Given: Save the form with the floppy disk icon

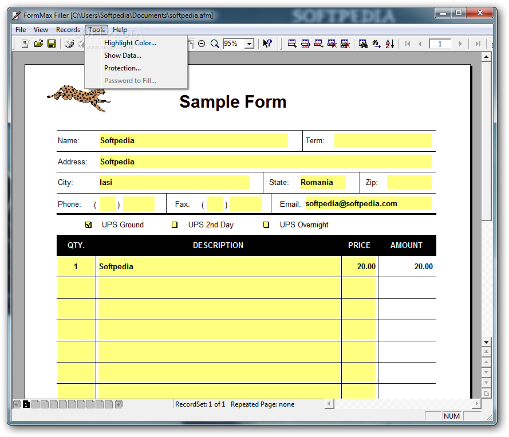Looking at the screenshot, I should [x=52, y=44].
